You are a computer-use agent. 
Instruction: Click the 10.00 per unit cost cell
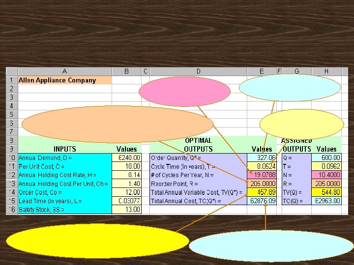coord(126,166)
